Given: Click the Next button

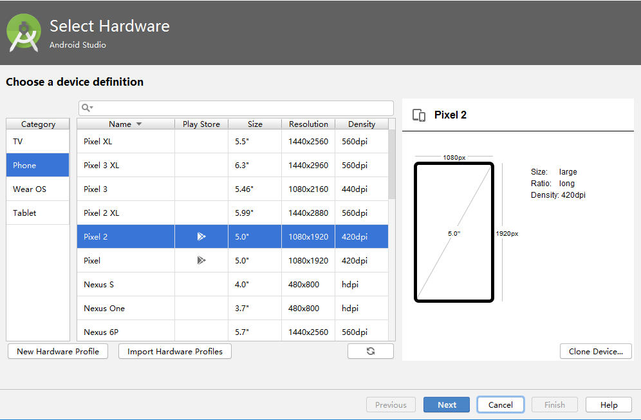Looking at the screenshot, I should (x=447, y=405).
